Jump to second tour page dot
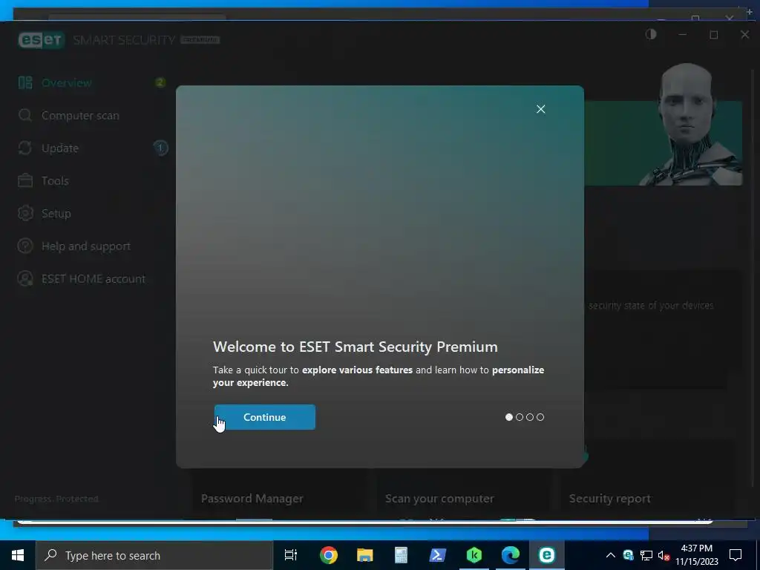The image size is (760, 570). point(520,417)
